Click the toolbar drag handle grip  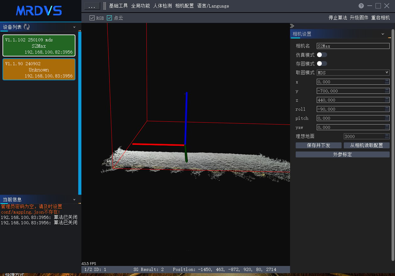point(105,6)
